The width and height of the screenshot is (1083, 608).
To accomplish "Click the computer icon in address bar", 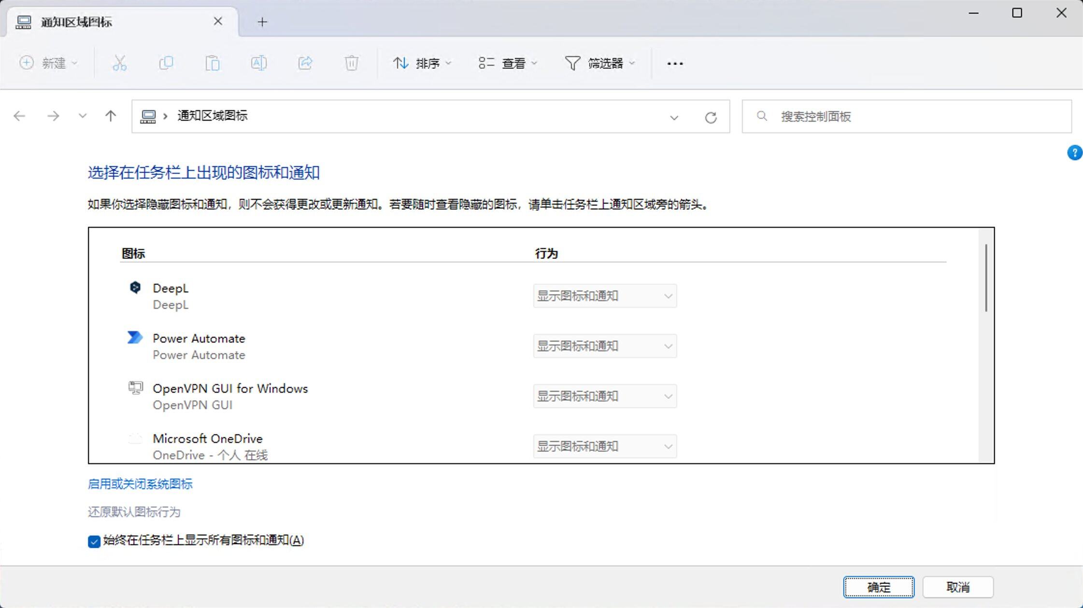I will point(148,116).
